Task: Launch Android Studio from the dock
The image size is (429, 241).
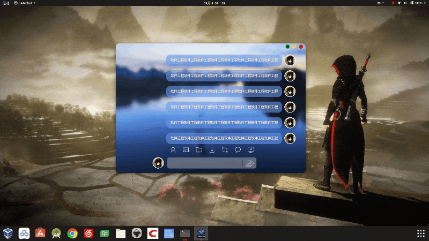Action: click(x=56, y=234)
